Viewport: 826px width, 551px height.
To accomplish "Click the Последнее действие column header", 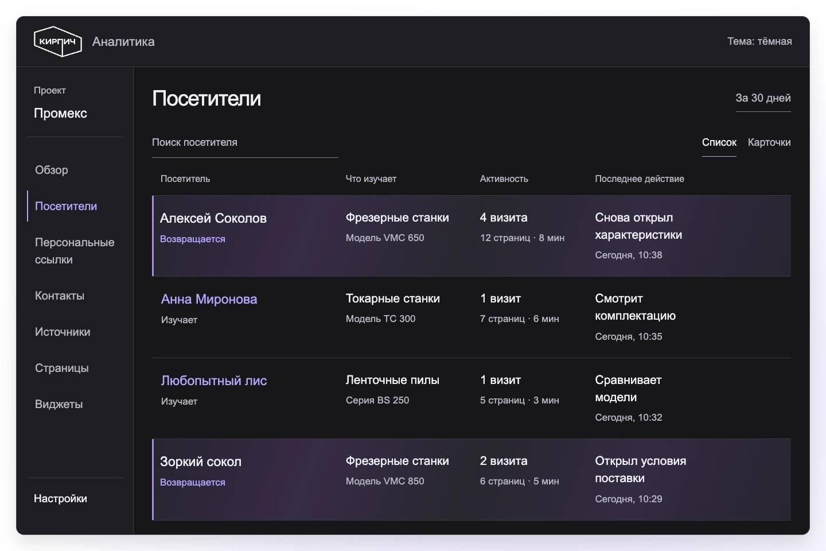I will 640,179.
